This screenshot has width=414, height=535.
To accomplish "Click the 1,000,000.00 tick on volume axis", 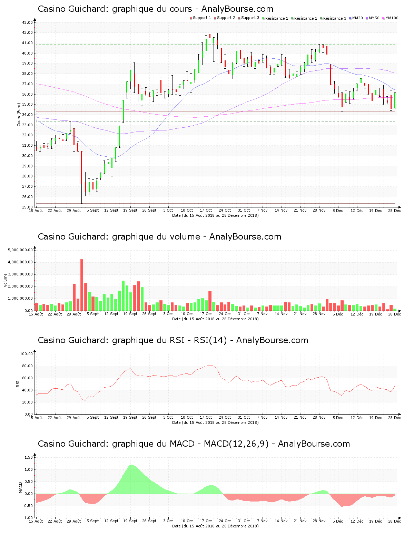I will click(20, 299).
